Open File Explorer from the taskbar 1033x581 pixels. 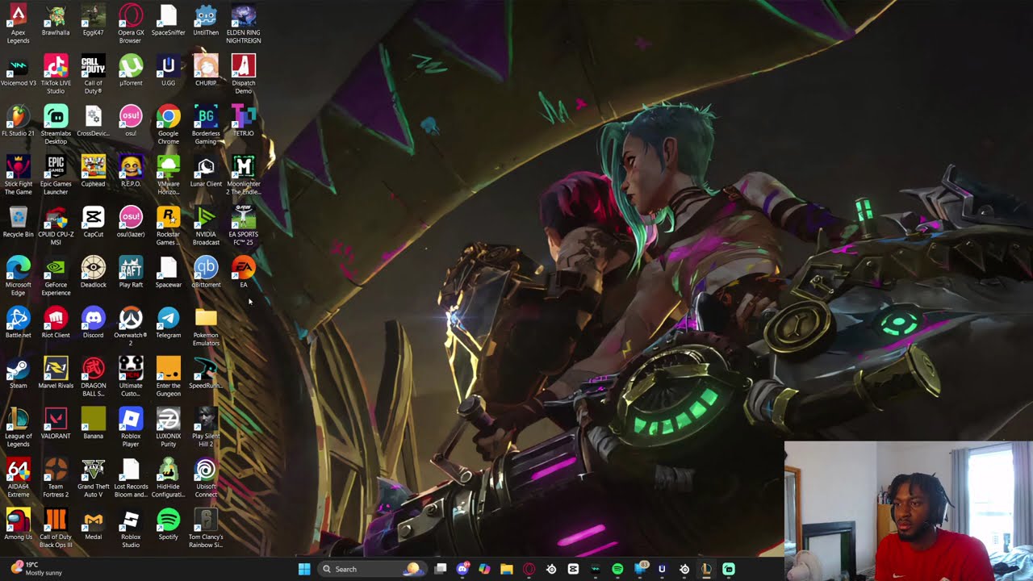[x=507, y=569]
